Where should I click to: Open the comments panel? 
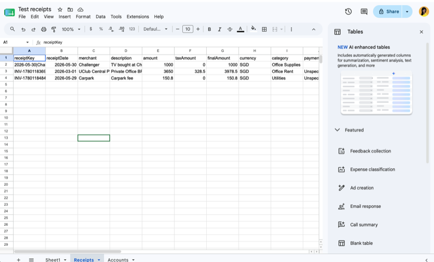click(x=364, y=11)
